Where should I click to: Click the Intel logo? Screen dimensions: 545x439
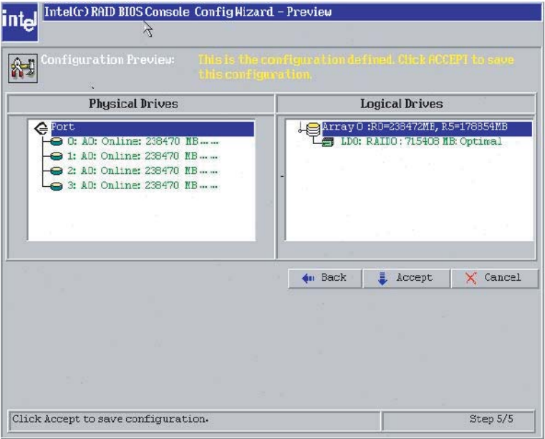pyautogui.click(x=19, y=22)
